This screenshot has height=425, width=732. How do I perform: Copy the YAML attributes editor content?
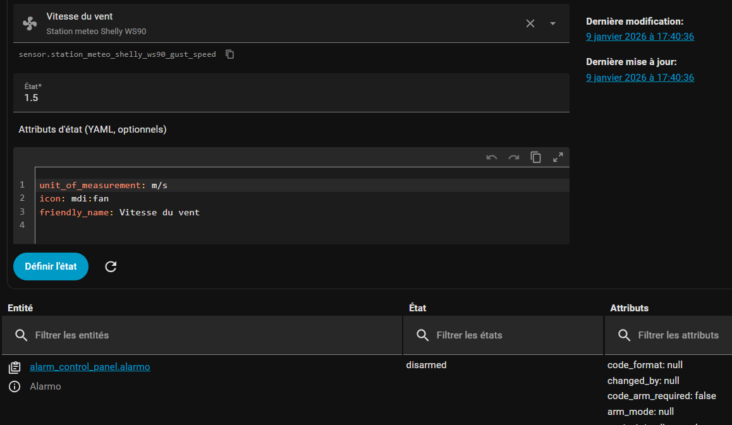(x=535, y=158)
